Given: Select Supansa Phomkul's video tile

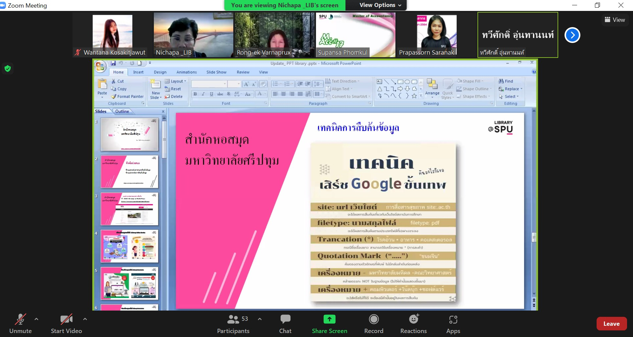Looking at the screenshot, I should pos(356,35).
